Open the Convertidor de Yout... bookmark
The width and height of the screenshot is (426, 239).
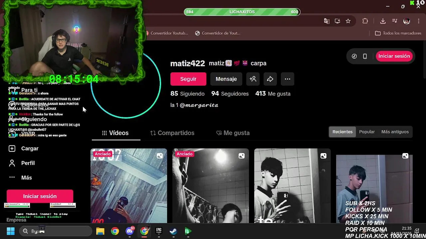point(218,33)
